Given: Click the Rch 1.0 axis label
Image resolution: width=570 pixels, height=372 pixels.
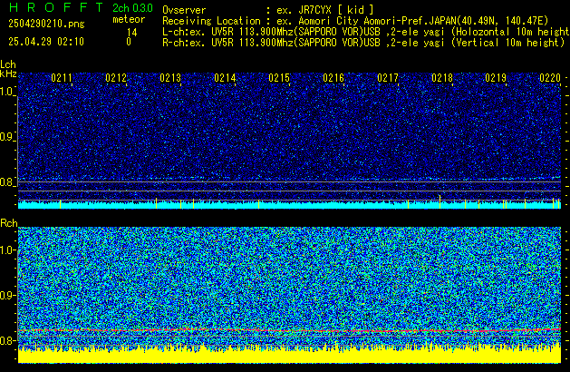Looking at the screenshot, I should (x=7, y=250).
